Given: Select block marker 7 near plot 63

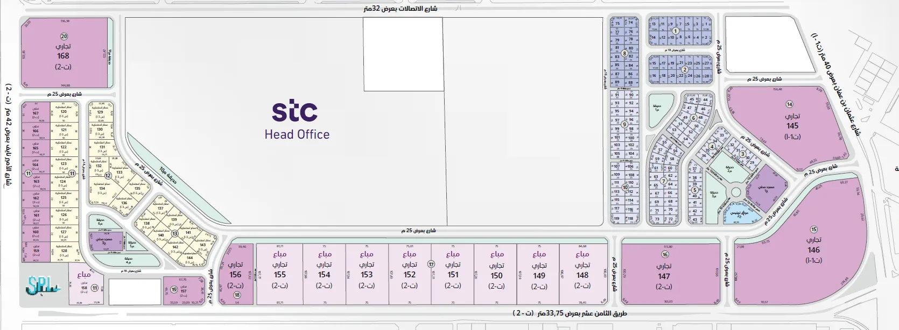Looking at the screenshot, I should click(x=663, y=181).
